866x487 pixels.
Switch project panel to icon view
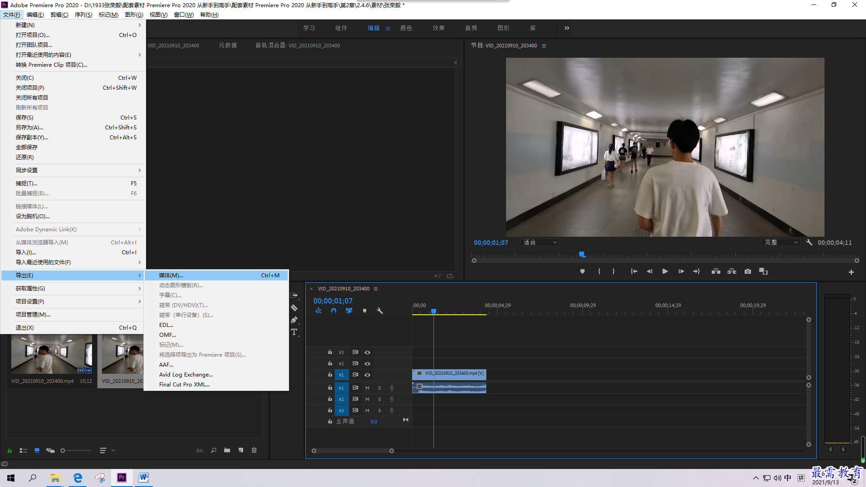(x=37, y=450)
